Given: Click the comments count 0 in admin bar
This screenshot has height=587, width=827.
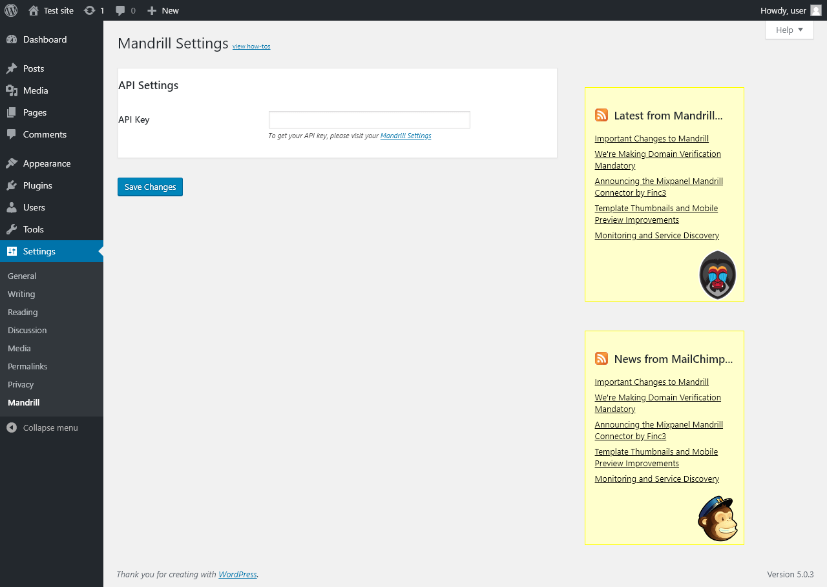Looking at the screenshot, I should click(x=133, y=10).
